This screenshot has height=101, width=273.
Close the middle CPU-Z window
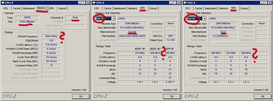click(x=179, y=3)
